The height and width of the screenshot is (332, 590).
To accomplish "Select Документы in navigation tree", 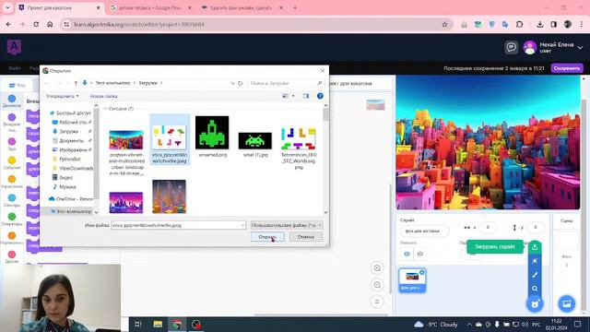I will click(x=71, y=141).
